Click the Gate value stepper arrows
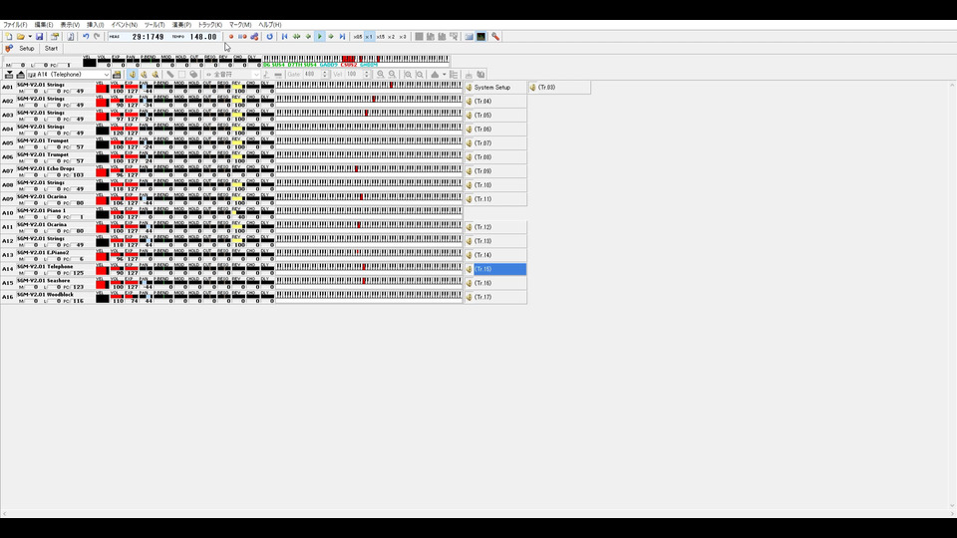957x538 pixels. coord(325,75)
